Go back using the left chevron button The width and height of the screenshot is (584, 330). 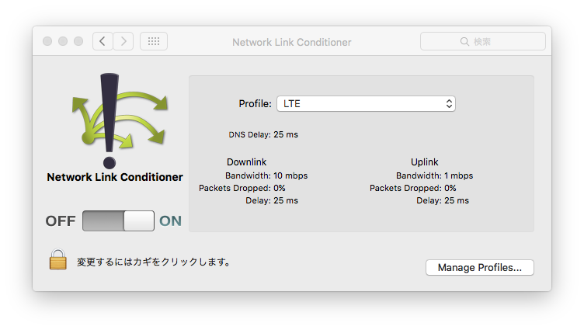103,41
